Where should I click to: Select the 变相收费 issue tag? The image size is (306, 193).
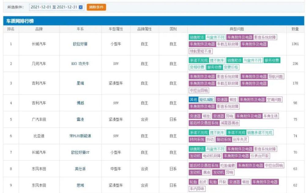197,67
